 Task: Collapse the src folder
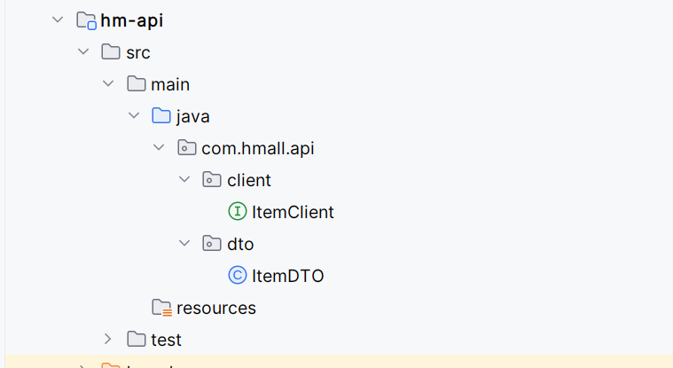pos(83,52)
